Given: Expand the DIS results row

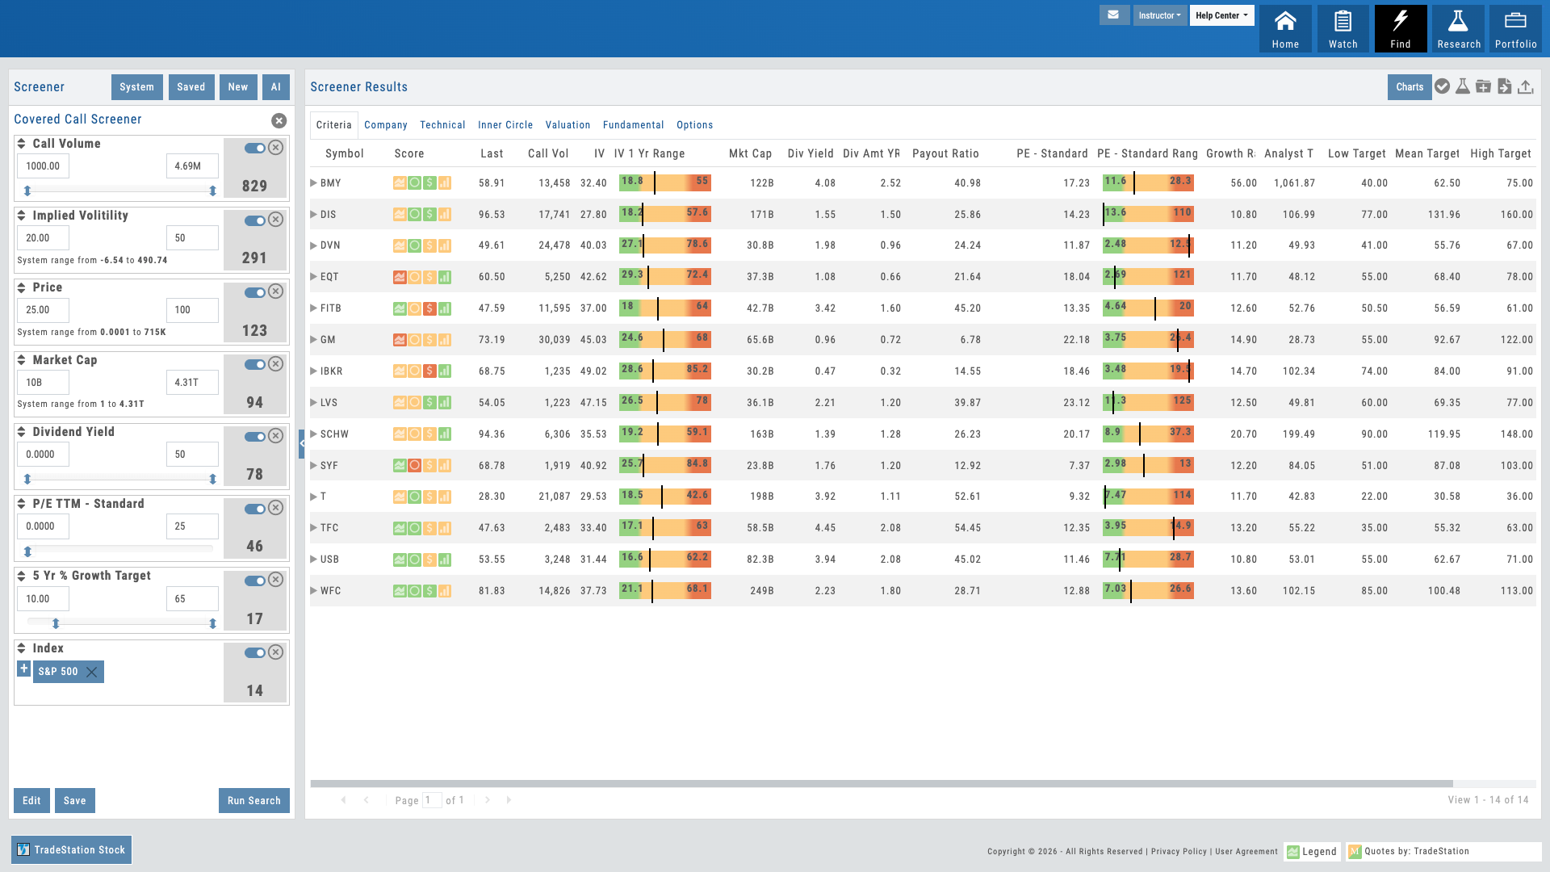Looking at the screenshot, I should pos(314,214).
